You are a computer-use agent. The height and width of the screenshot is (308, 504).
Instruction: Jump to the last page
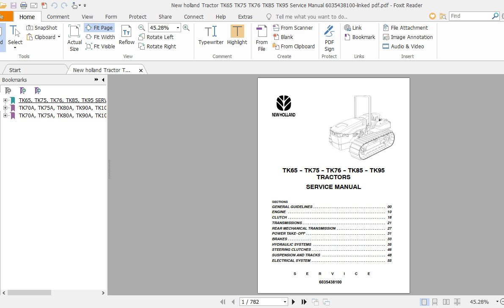coord(304,302)
